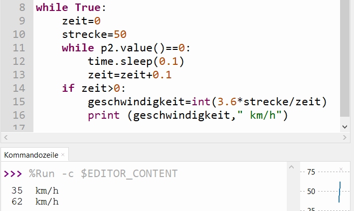The image size is (354, 211).
Task: Click the editor's vertical scrollbar thumb
Action: pyautogui.click(x=345, y=60)
